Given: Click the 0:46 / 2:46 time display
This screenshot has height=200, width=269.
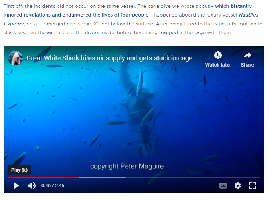Looking at the screenshot, I should click(x=53, y=186).
